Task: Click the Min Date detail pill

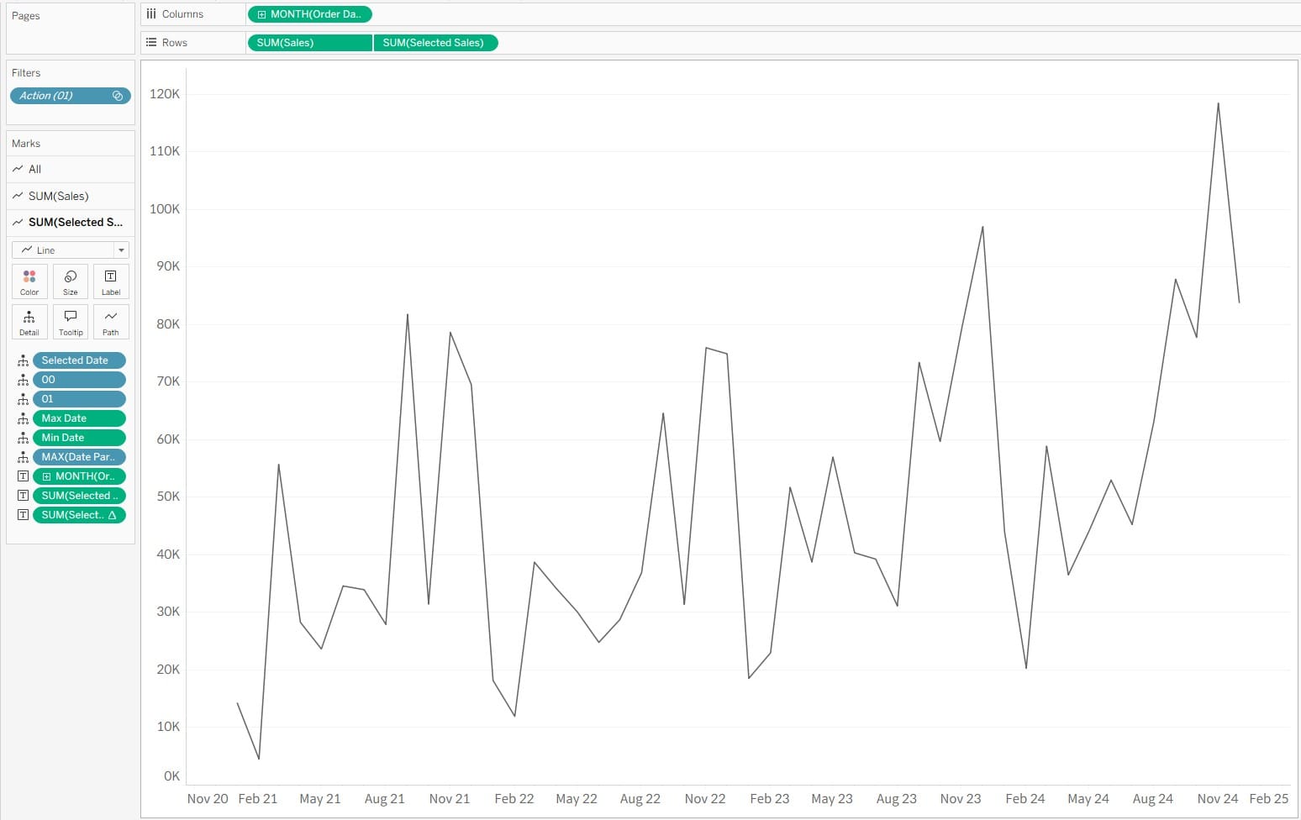Action: pos(79,438)
